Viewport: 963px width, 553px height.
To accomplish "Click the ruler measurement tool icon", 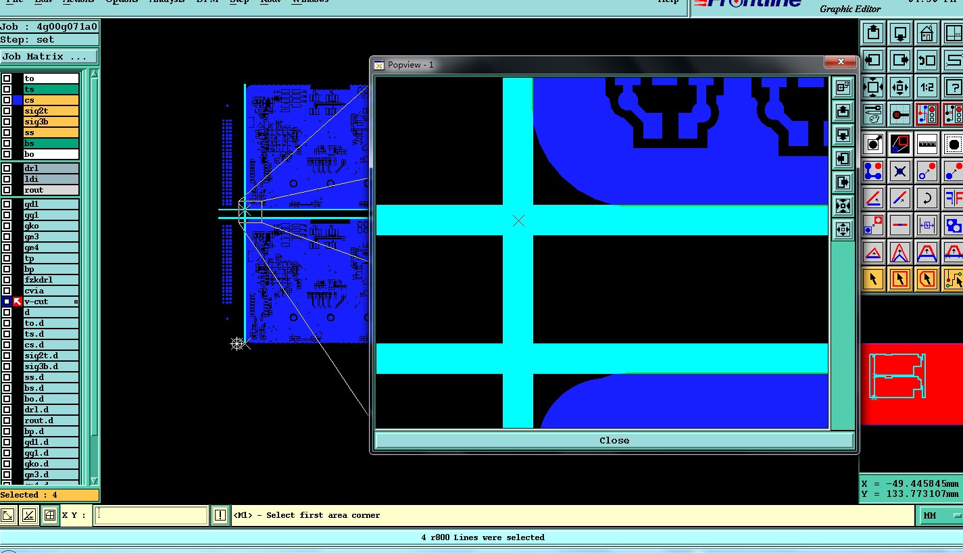I will click(927, 144).
